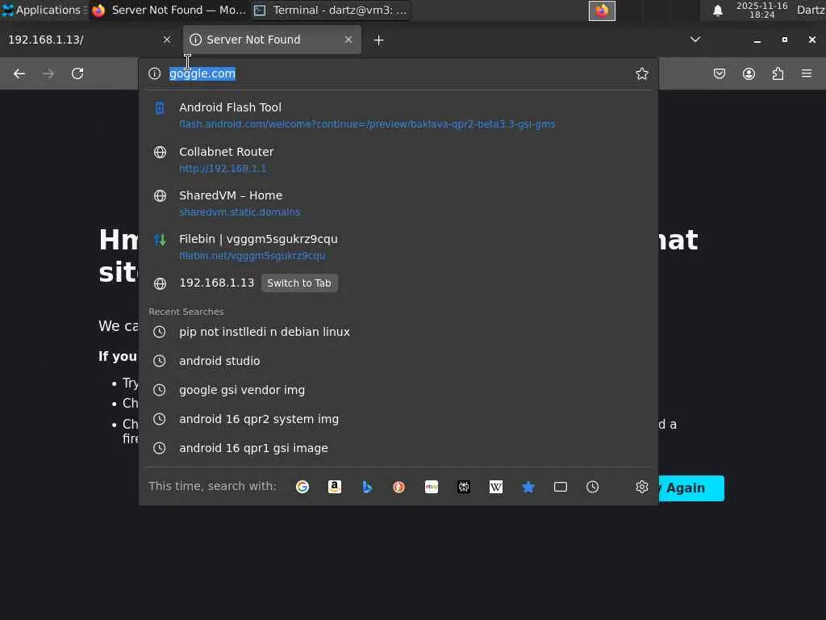The image size is (826, 620).
Task: Reload the current page
Action: pyautogui.click(x=77, y=73)
